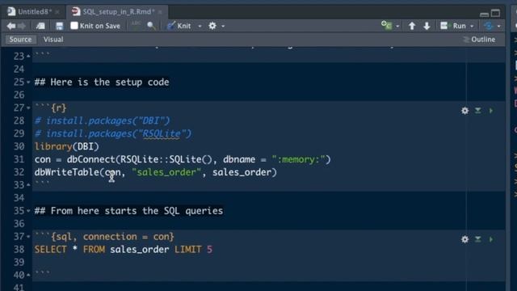Open Knit options dropdown arrow
The width and height of the screenshot is (517, 291).
200,26
